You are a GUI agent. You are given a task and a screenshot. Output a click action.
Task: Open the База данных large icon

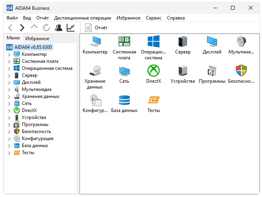(x=124, y=100)
